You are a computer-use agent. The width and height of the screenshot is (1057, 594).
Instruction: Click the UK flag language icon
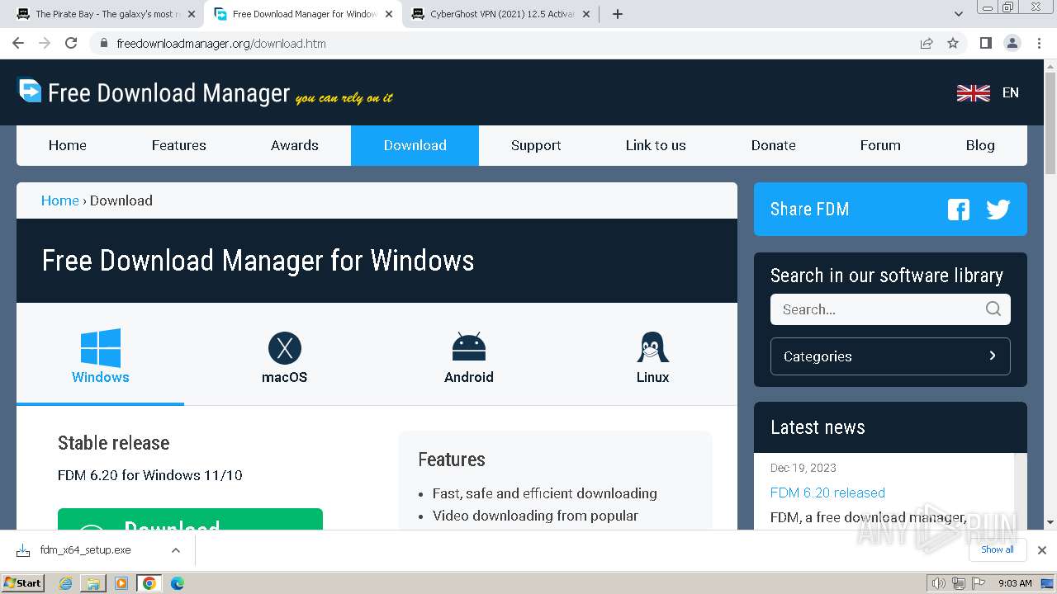tap(974, 92)
